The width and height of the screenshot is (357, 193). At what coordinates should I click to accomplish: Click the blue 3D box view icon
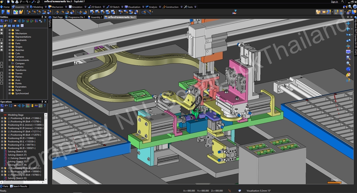click(348, 69)
